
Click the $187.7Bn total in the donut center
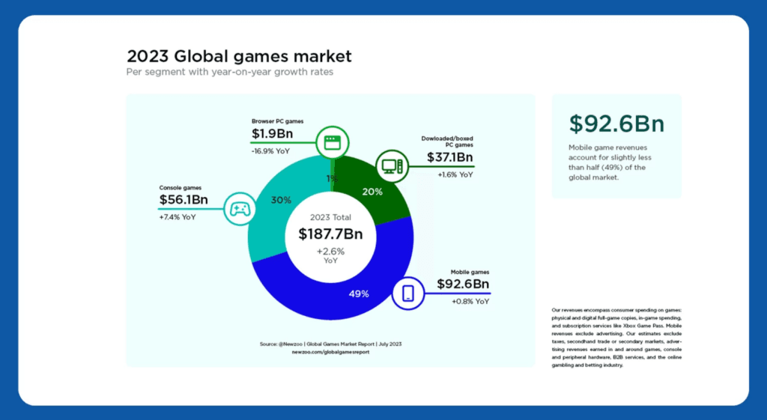coord(330,234)
